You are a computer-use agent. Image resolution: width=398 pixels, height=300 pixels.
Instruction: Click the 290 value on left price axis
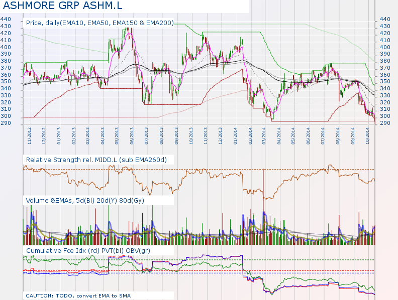[x=6, y=123]
